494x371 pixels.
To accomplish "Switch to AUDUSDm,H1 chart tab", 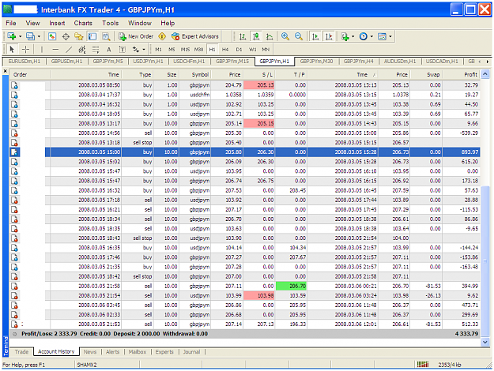I will [400, 62].
